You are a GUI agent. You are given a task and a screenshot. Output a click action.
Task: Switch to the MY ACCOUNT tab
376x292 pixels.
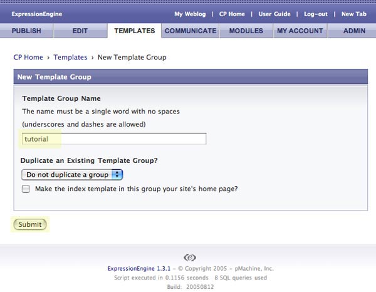coord(300,31)
